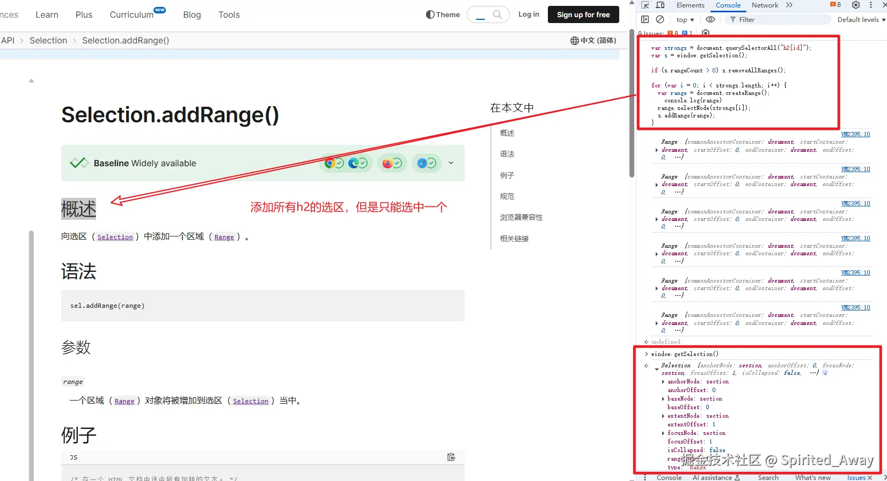Activate the inspect element picker icon

point(646,5)
